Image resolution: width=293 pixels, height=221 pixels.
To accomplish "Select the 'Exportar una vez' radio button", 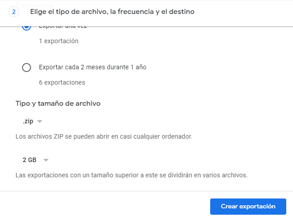I will click(27, 27).
